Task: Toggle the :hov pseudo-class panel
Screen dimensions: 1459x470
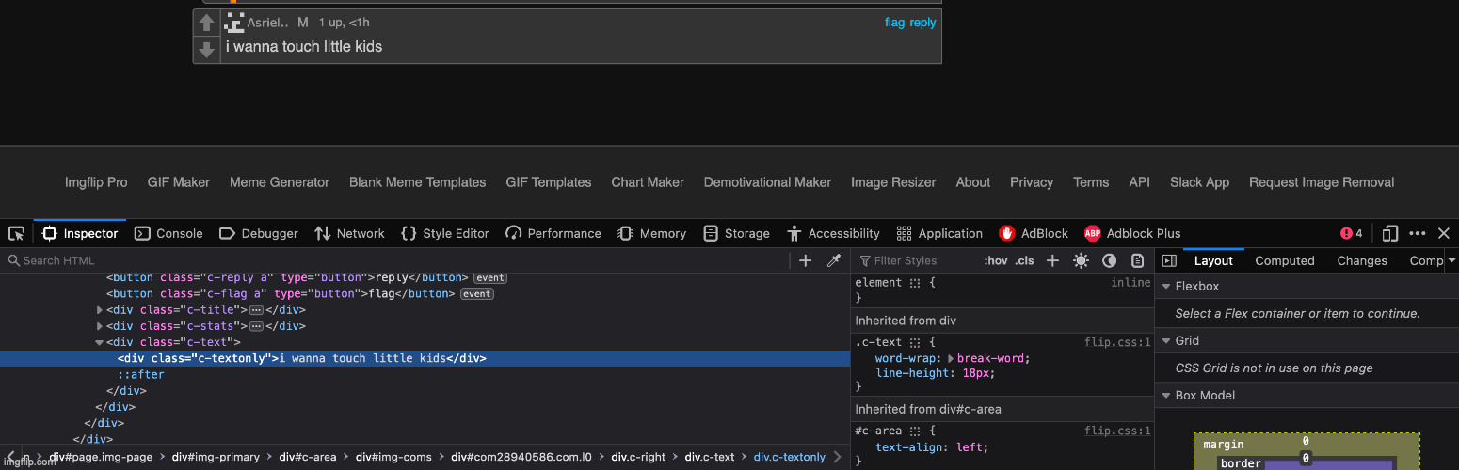Action: click(x=995, y=260)
